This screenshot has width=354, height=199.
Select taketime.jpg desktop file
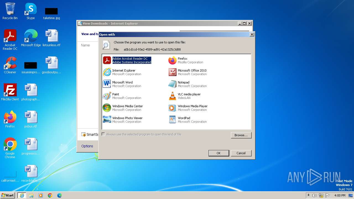pos(51,13)
